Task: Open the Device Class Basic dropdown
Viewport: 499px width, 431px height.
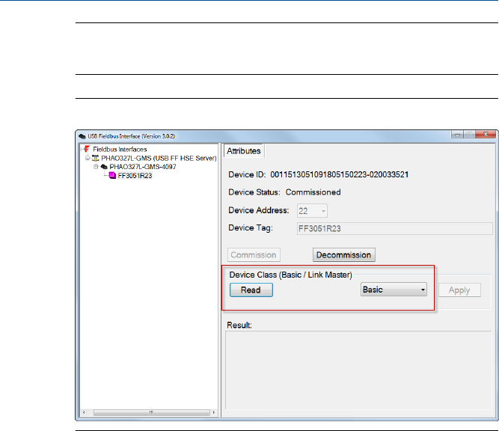Action: 394,290
